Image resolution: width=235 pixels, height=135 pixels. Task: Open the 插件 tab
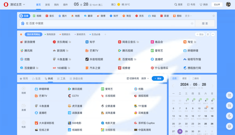(65, 5)
